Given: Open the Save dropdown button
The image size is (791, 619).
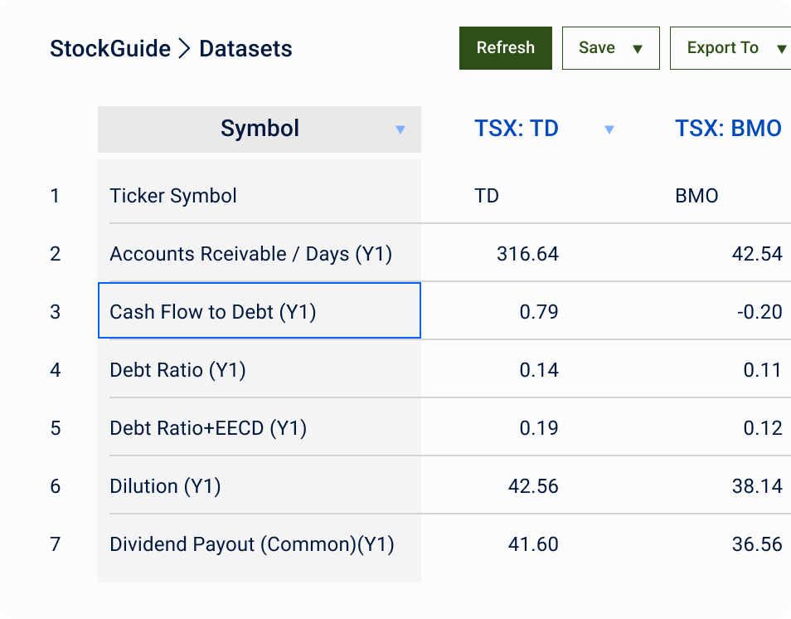Looking at the screenshot, I should (611, 48).
